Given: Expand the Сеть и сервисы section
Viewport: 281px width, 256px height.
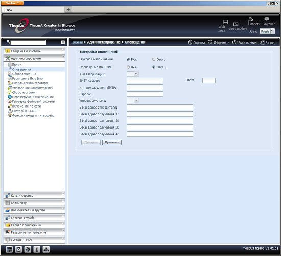Looking at the screenshot, I should [34, 195].
